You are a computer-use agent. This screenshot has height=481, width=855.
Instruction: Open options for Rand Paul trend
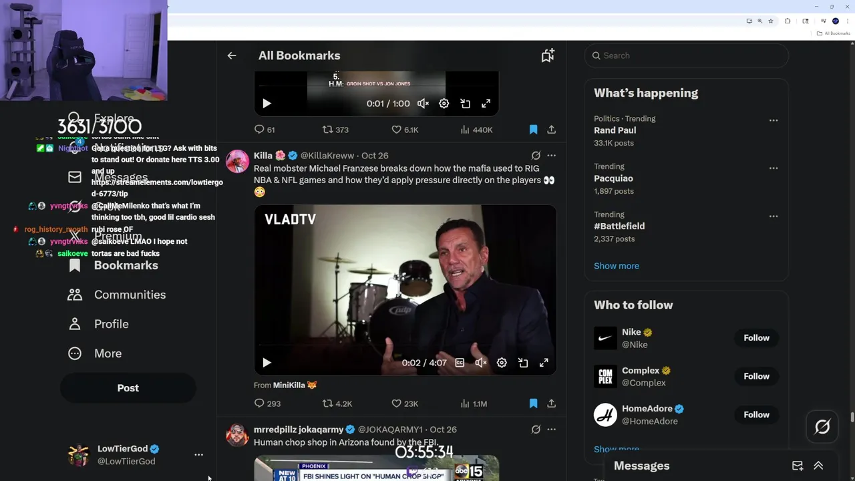coord(774,120)
